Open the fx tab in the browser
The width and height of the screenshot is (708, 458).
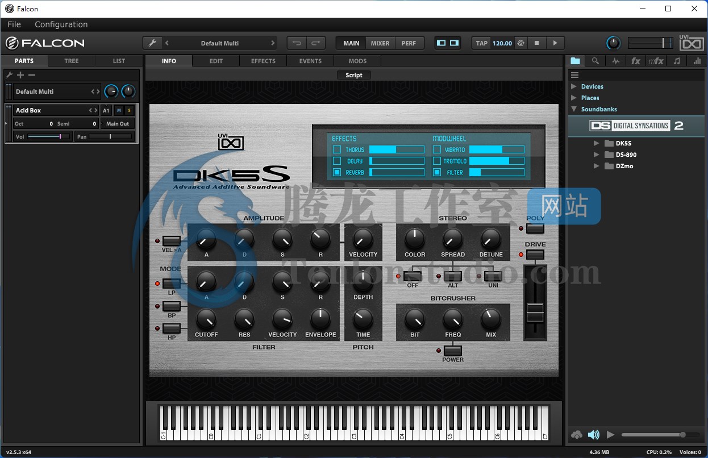click(636, 61)
